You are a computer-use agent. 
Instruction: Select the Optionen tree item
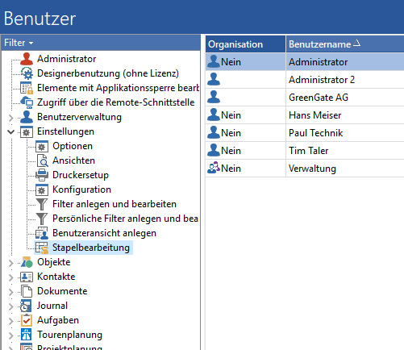73,146
